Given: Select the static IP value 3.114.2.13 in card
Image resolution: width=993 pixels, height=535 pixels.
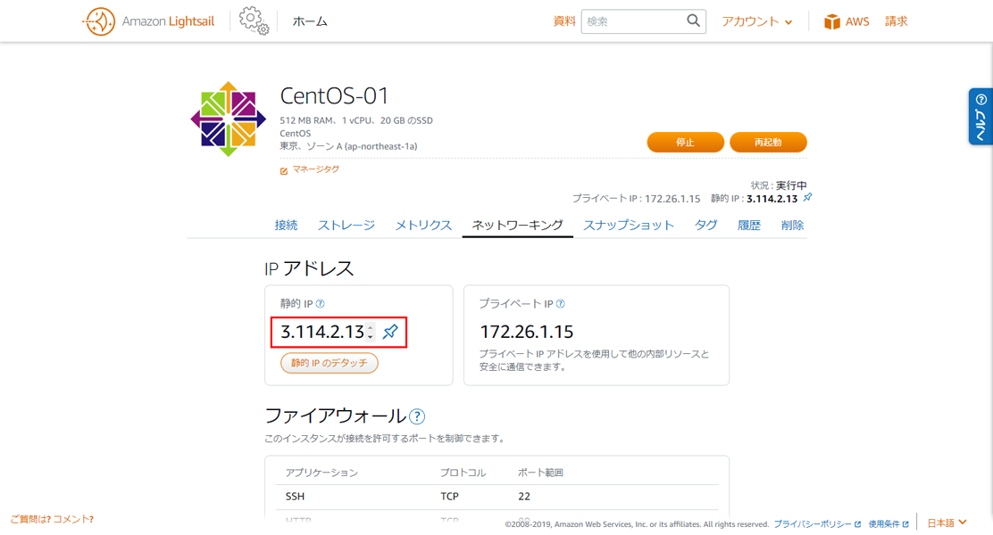Looking at the screenshot, I should point(322,332).
